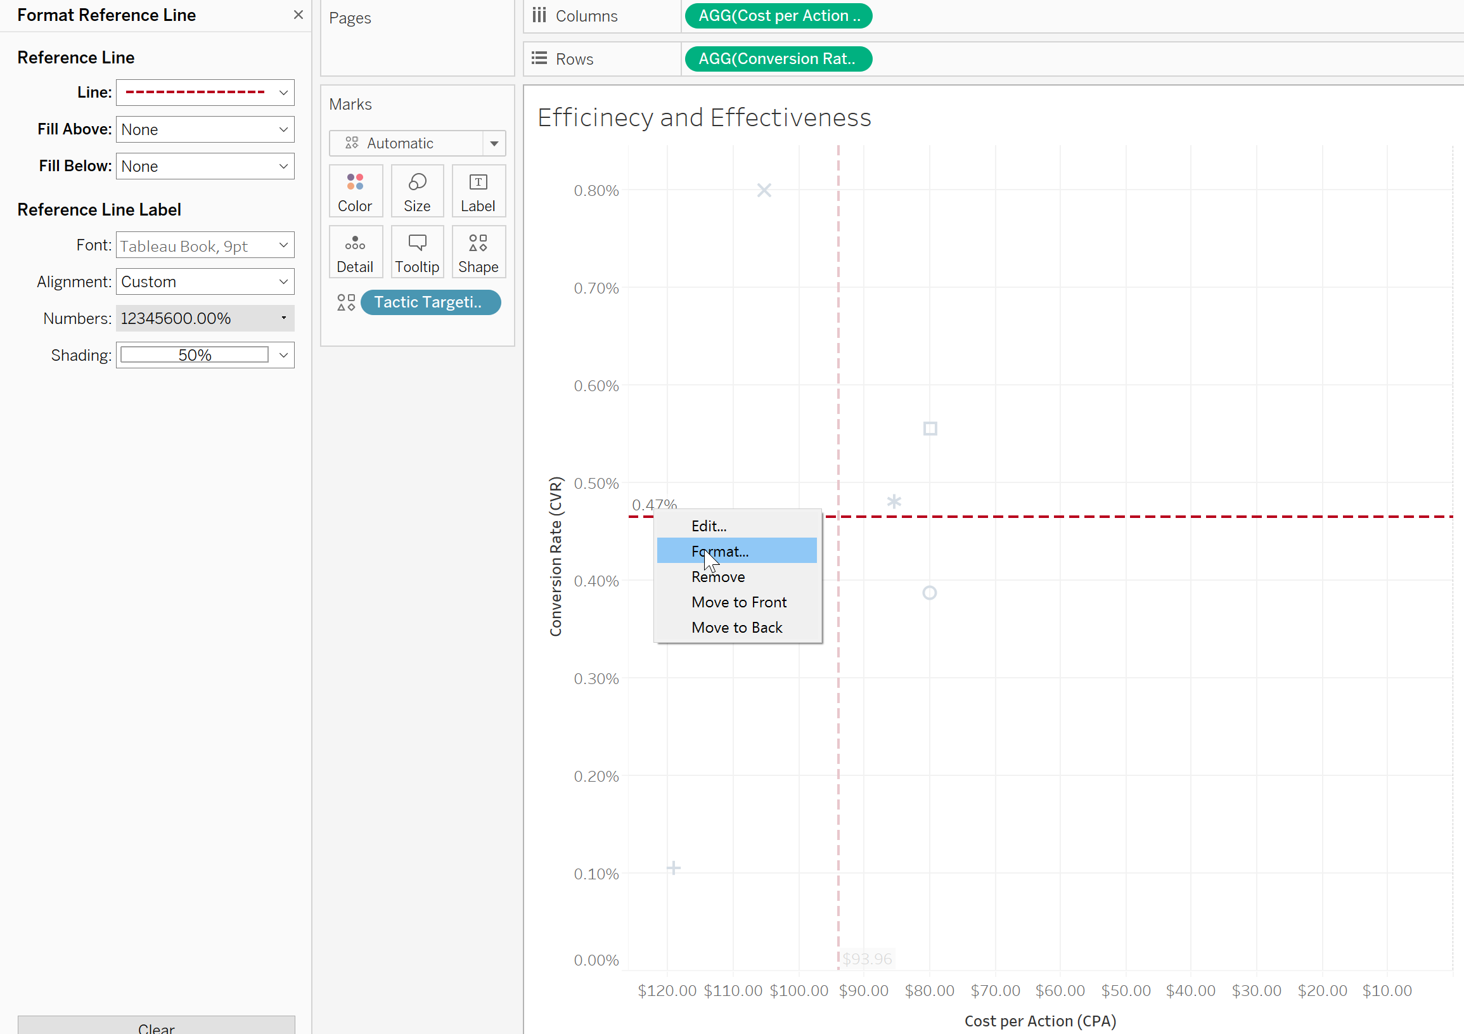1464x1034 pixels.
Task: Click the Efficinecy and Effectiveness chart title
Action: 705,117
